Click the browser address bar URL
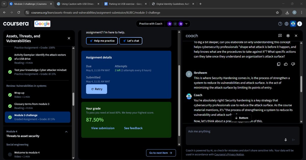Screen dimensions: 306x160 96,13
